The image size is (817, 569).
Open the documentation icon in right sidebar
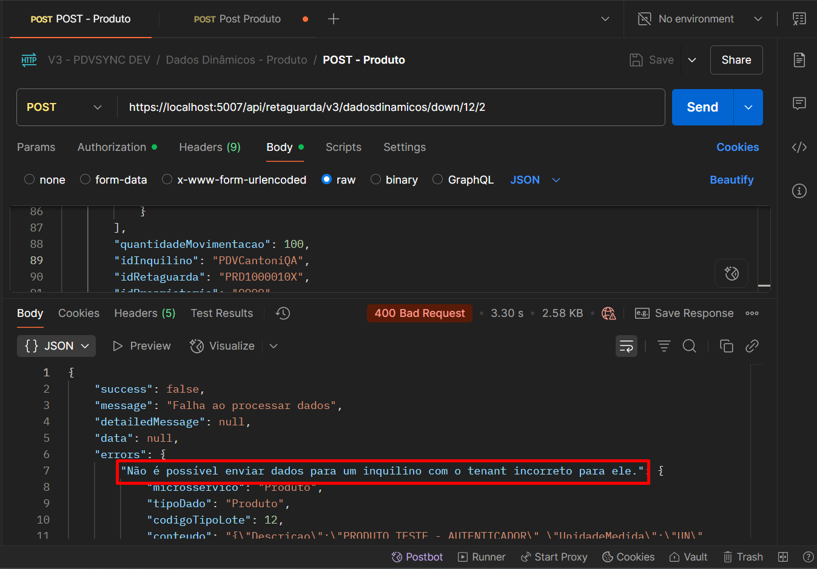click(799, 59)
